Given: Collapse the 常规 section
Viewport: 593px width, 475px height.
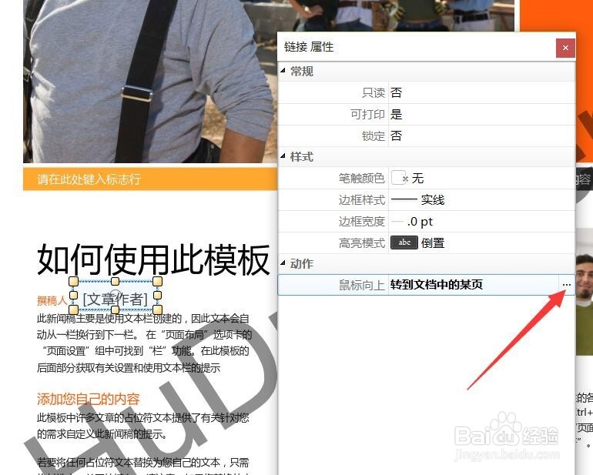Looking at the screenshot, I should tap(283, 70).
